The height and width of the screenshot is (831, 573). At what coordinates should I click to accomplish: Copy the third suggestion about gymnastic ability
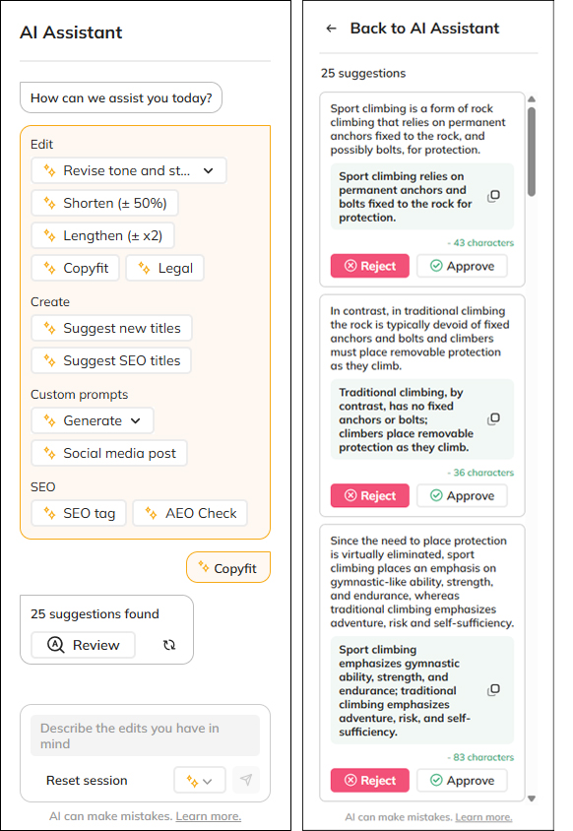[x=493, y=690]
